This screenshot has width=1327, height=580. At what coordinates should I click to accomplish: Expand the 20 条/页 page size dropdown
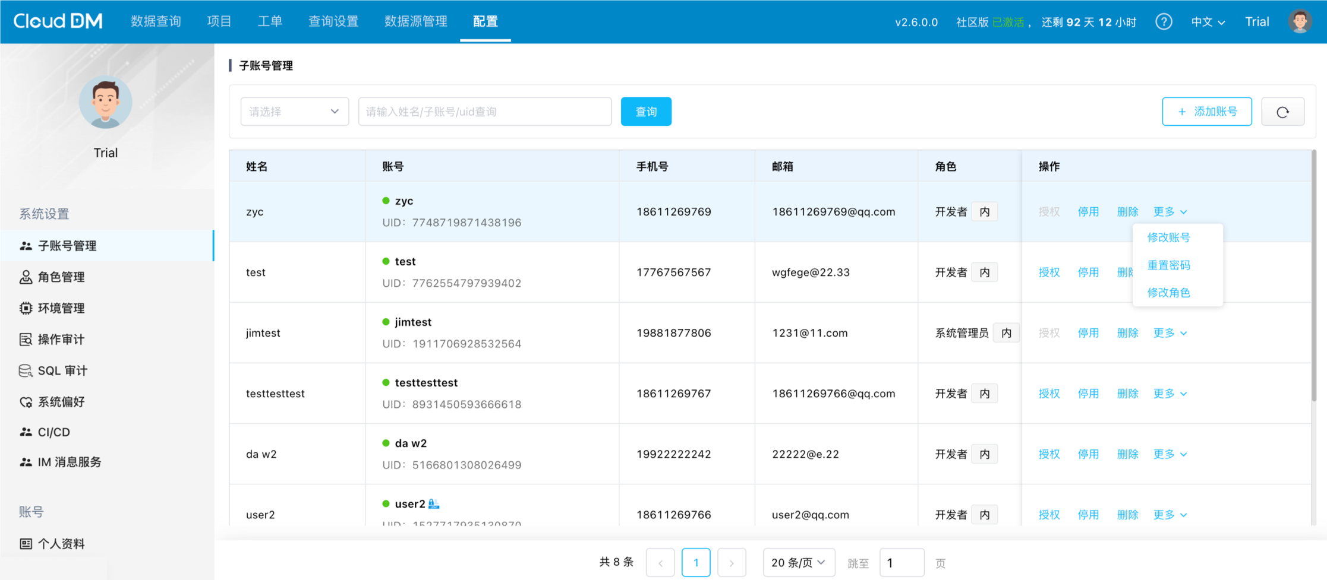pyautogui.click(x=798, y=562)
